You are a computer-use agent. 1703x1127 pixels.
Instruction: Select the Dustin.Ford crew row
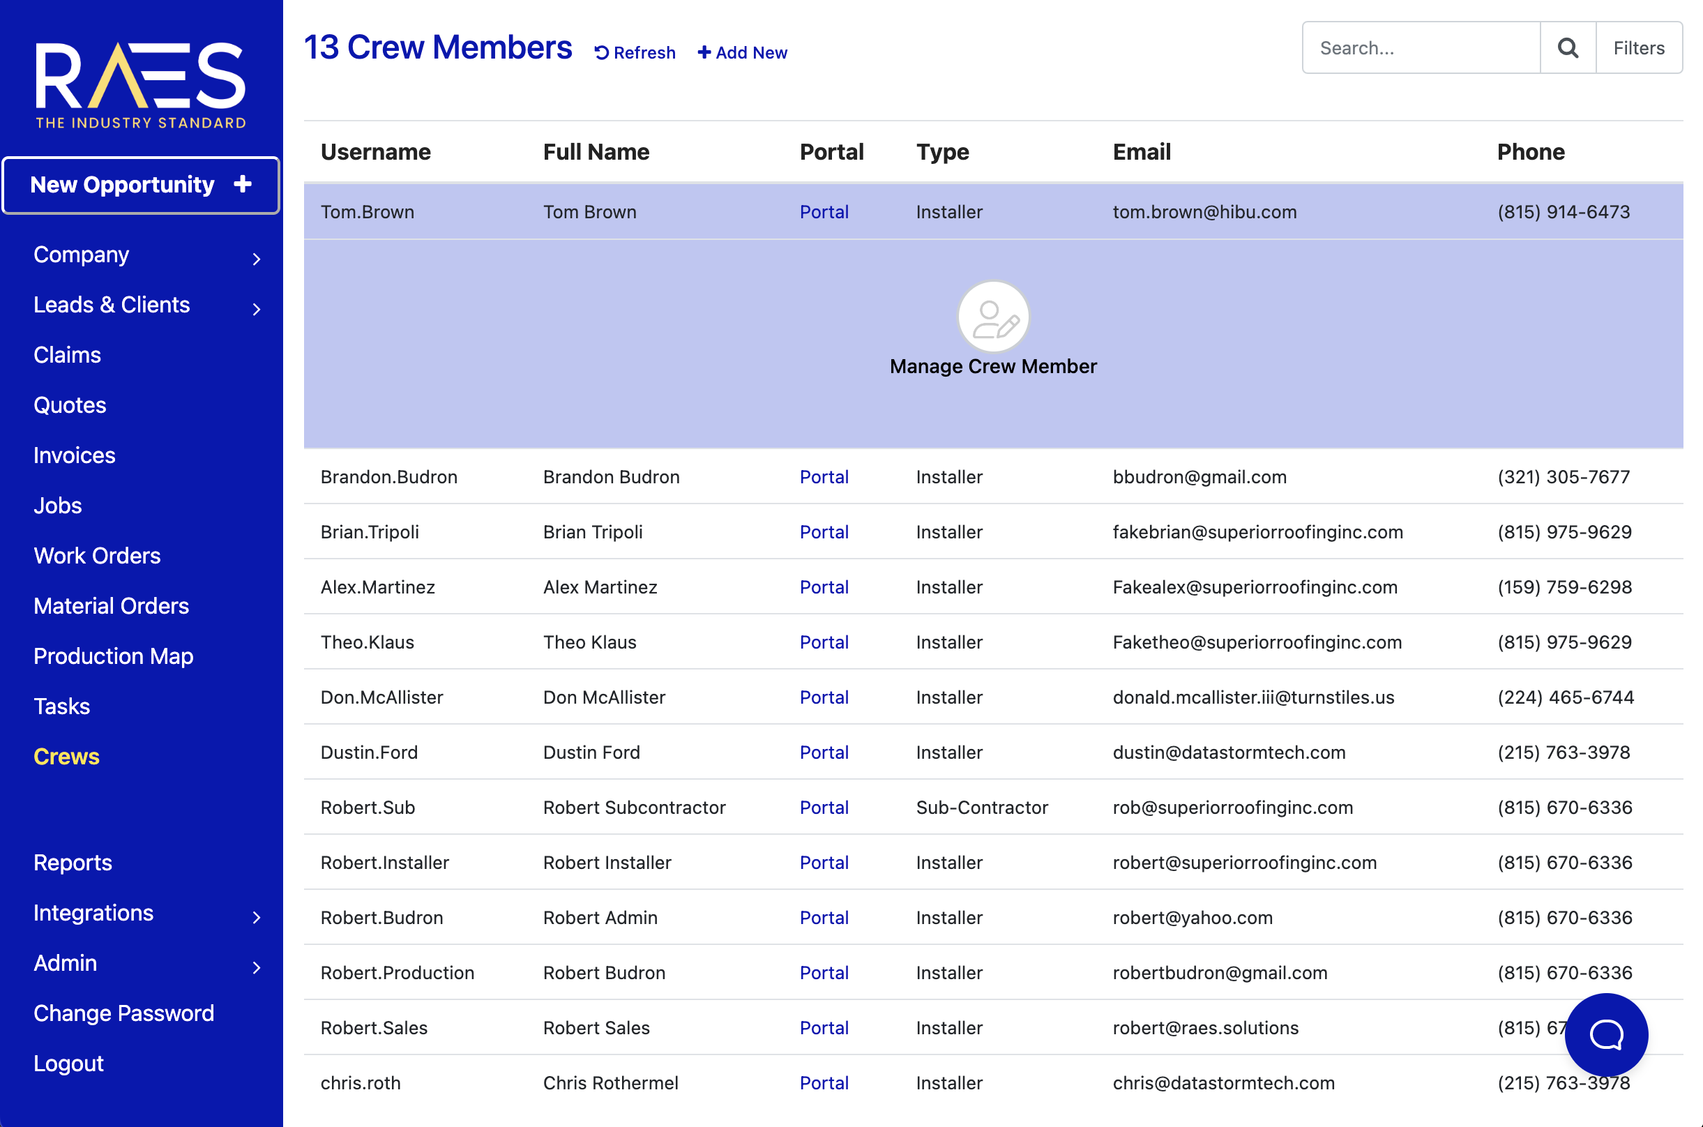369,752
